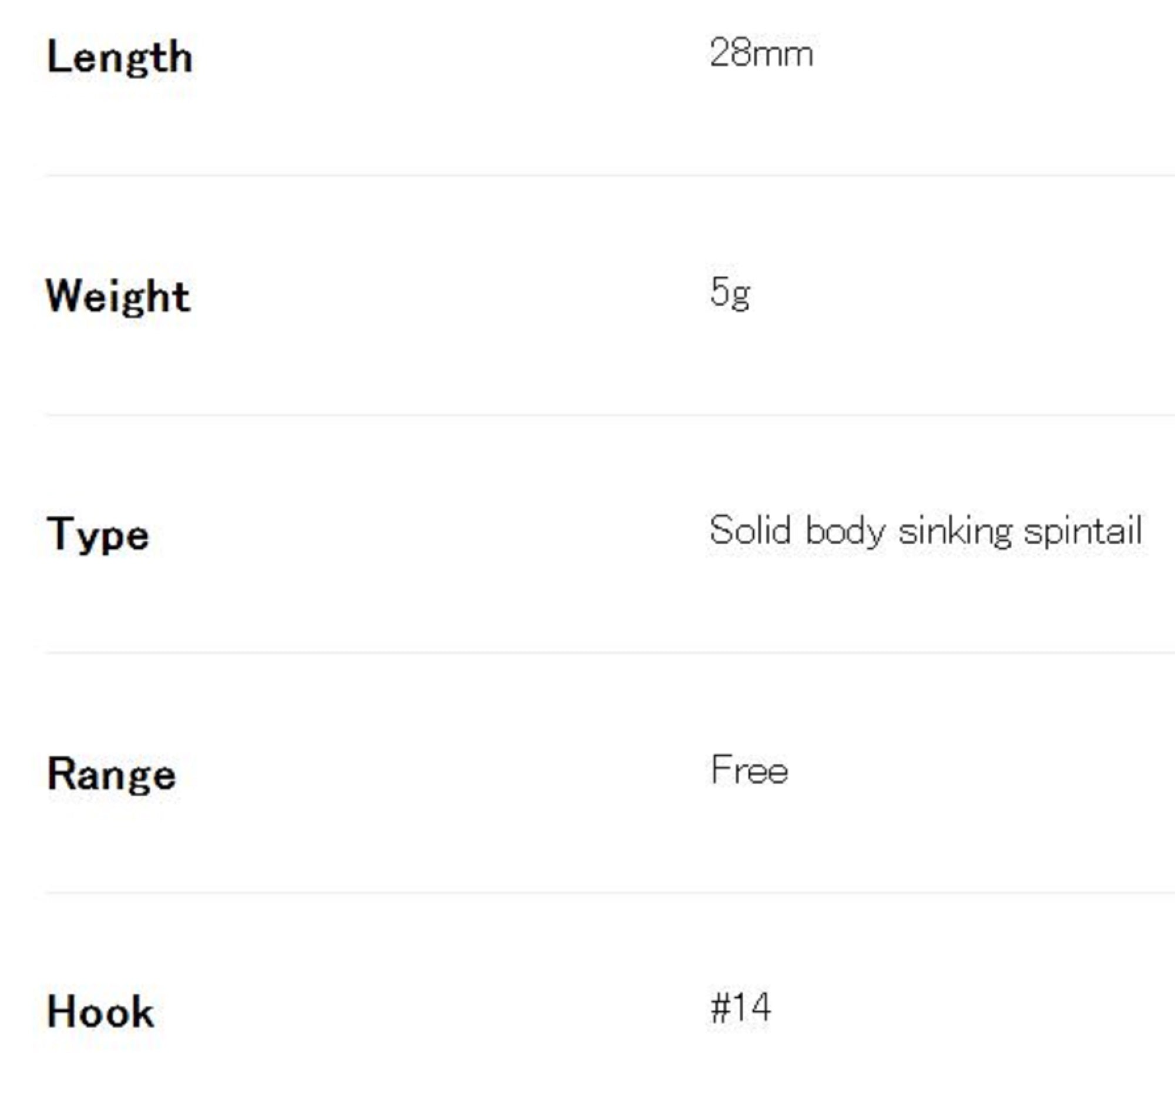Click the word spintail in Type value
Screen dimensions: 1175x1103
click(1082, 531)
